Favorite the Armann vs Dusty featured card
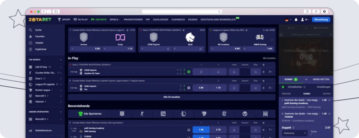Viewport: 359px width, 138px height. (x=128, y=30)
